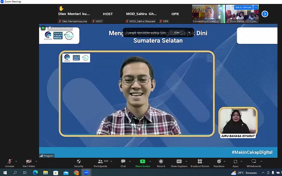Select the OPR participant tile
The width and height of the screenshot is (282, 176).
click(175, 14)
